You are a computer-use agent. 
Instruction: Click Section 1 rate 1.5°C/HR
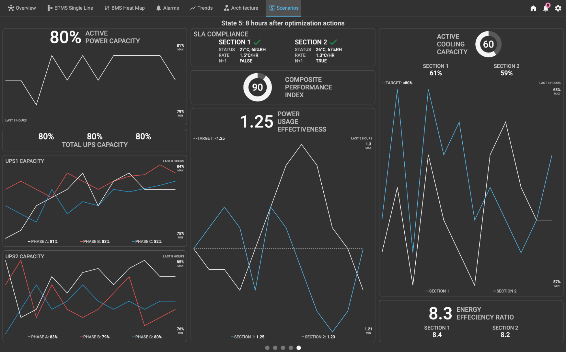[x=249, y=55]
